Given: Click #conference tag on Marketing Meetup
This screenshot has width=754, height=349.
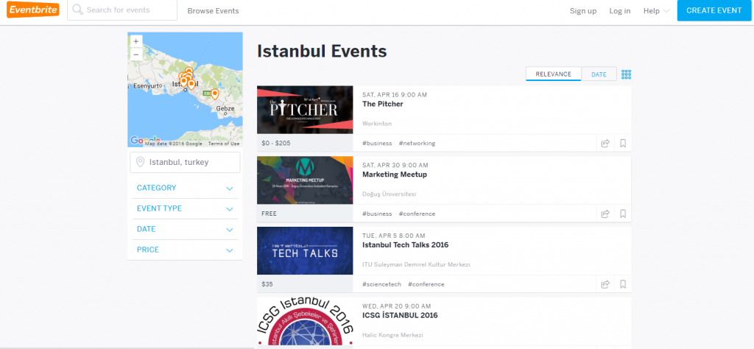Looking at the screenshot, I should pos(417,214).
